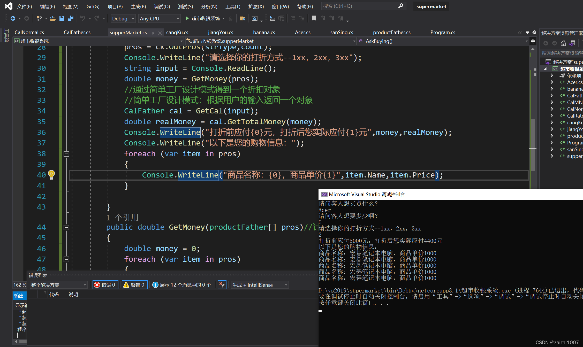Toggle the messages filter in error list
This screenshot has width=583, height=347.
tap(182, 285)
